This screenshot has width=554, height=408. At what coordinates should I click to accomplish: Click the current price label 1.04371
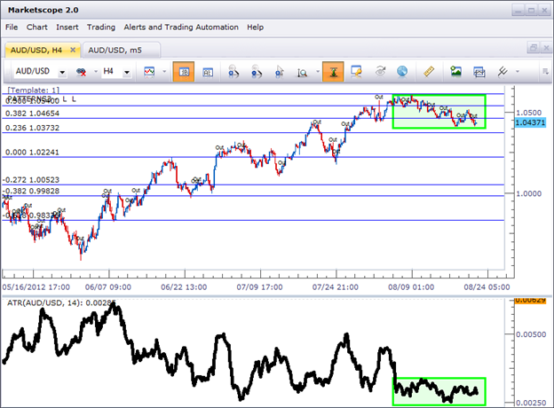530,122
